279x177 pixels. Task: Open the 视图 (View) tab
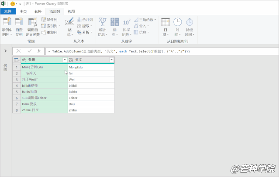click(71, 11)
